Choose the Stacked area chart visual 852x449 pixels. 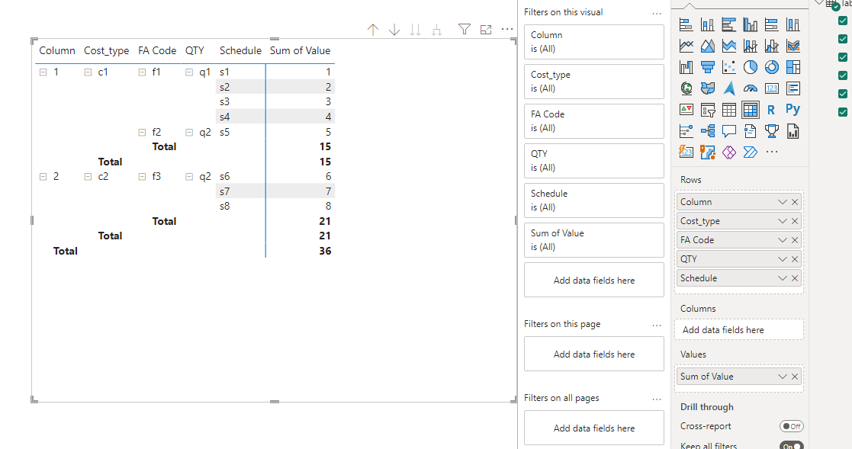tap(728, 46)
